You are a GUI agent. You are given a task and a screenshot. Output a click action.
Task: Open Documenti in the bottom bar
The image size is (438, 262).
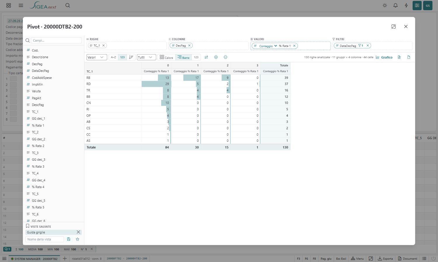[408, 259]
